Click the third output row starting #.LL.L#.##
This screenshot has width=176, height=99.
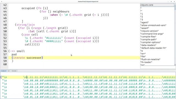tap(88, 84)
